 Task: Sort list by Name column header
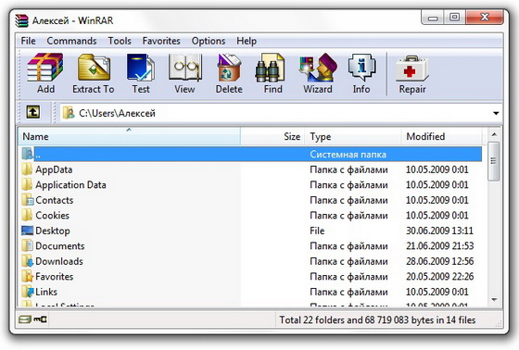click(129, 136)
